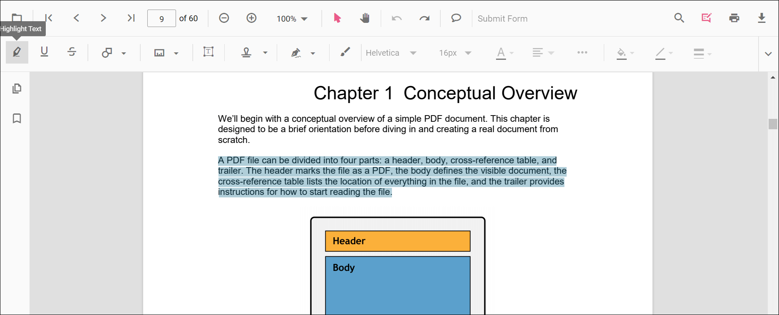Open the search tool
Viewport: 779px width, 315px height.
(x=679, y=18)
